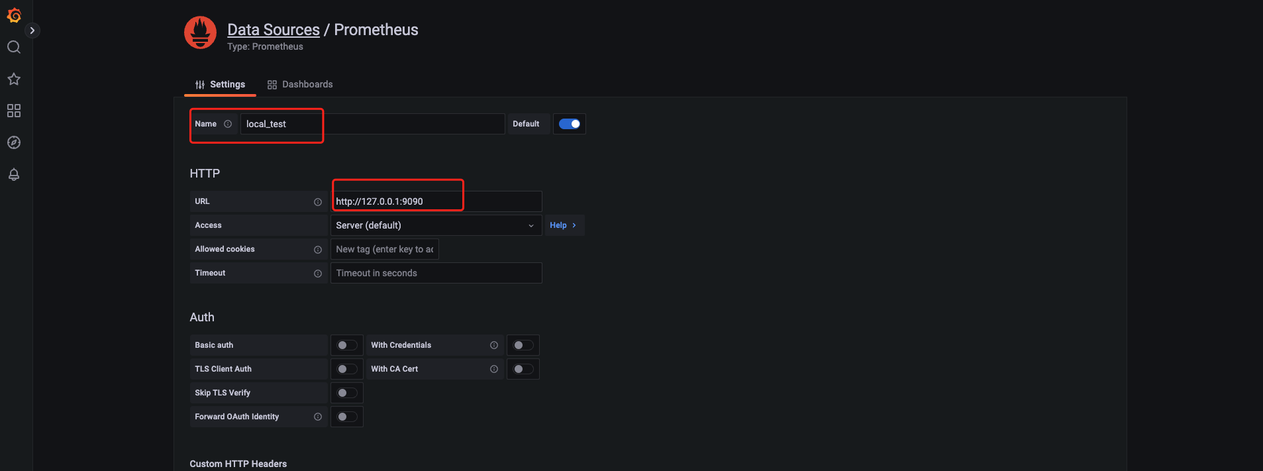
Task: Click the Name input field containing local_test
Action: [x=372, y=124]
